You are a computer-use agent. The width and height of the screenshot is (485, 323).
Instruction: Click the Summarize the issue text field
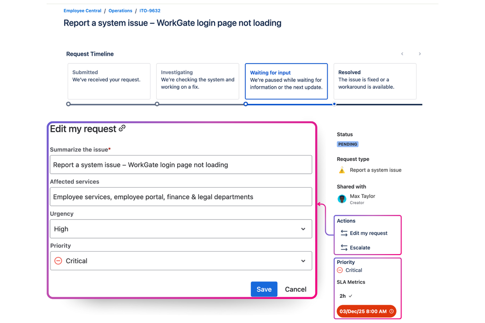click(181, 164)
